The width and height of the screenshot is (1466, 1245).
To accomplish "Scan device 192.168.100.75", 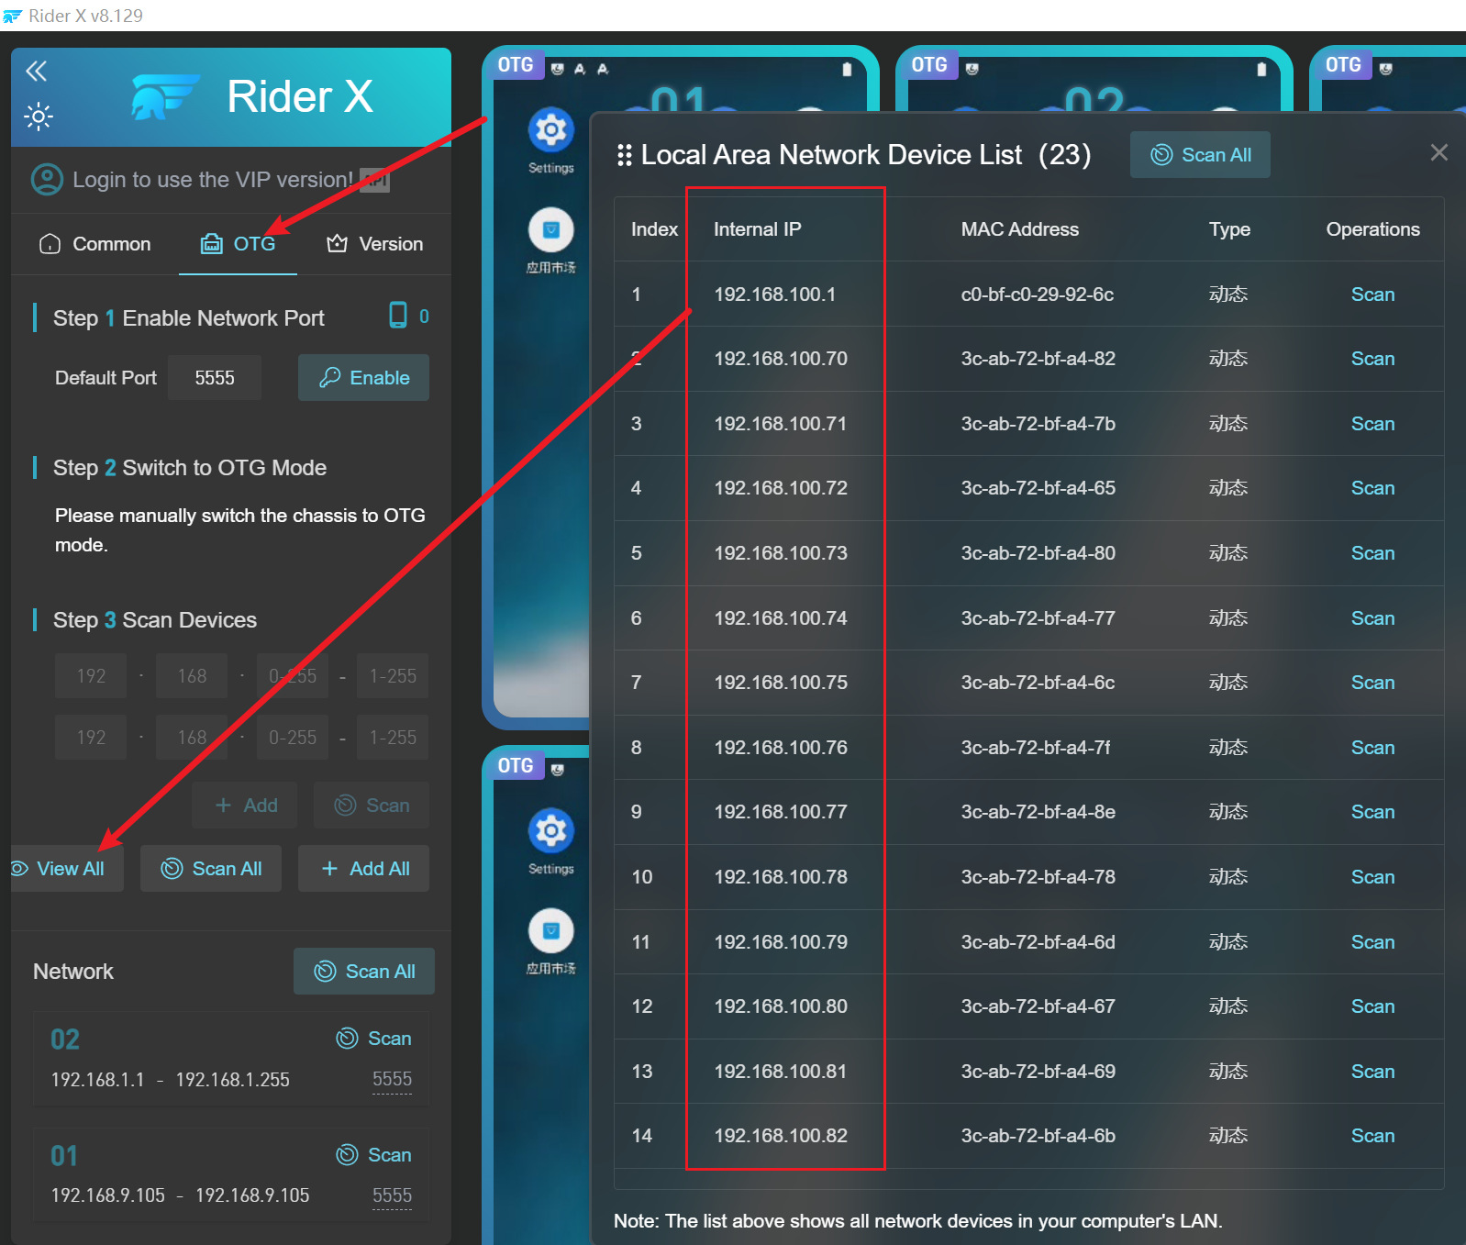I will pos(1372,683).
